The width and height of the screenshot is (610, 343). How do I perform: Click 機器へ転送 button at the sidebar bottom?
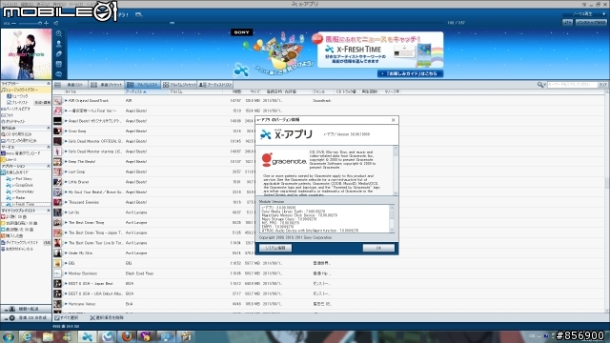coord(26,309)
